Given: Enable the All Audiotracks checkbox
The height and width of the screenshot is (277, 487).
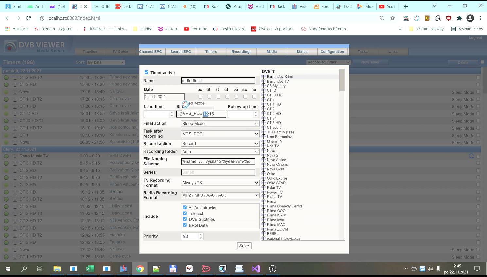Looking at the screenshot, I should point(185,207).
